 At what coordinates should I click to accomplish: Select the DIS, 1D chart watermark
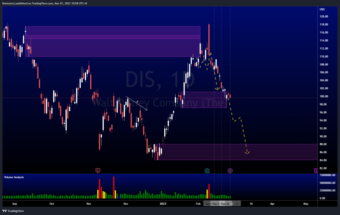[x=161, y=79]
